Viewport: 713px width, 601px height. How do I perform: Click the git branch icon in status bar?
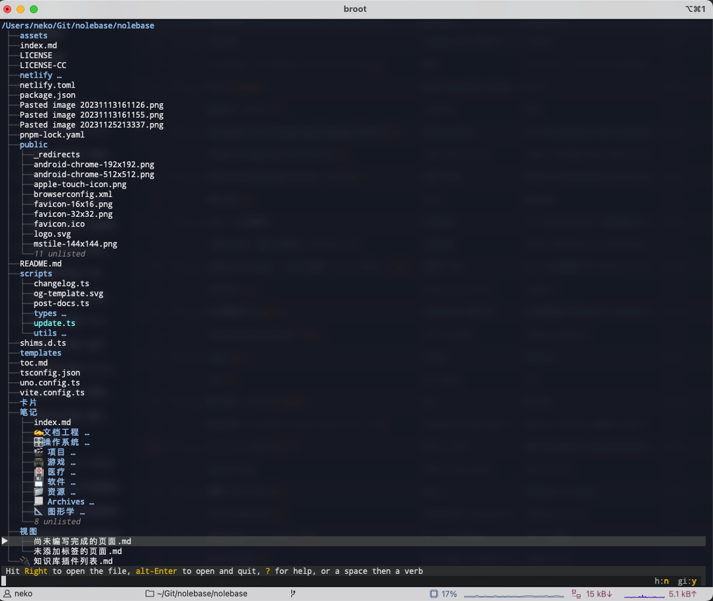tap(293, 594)
